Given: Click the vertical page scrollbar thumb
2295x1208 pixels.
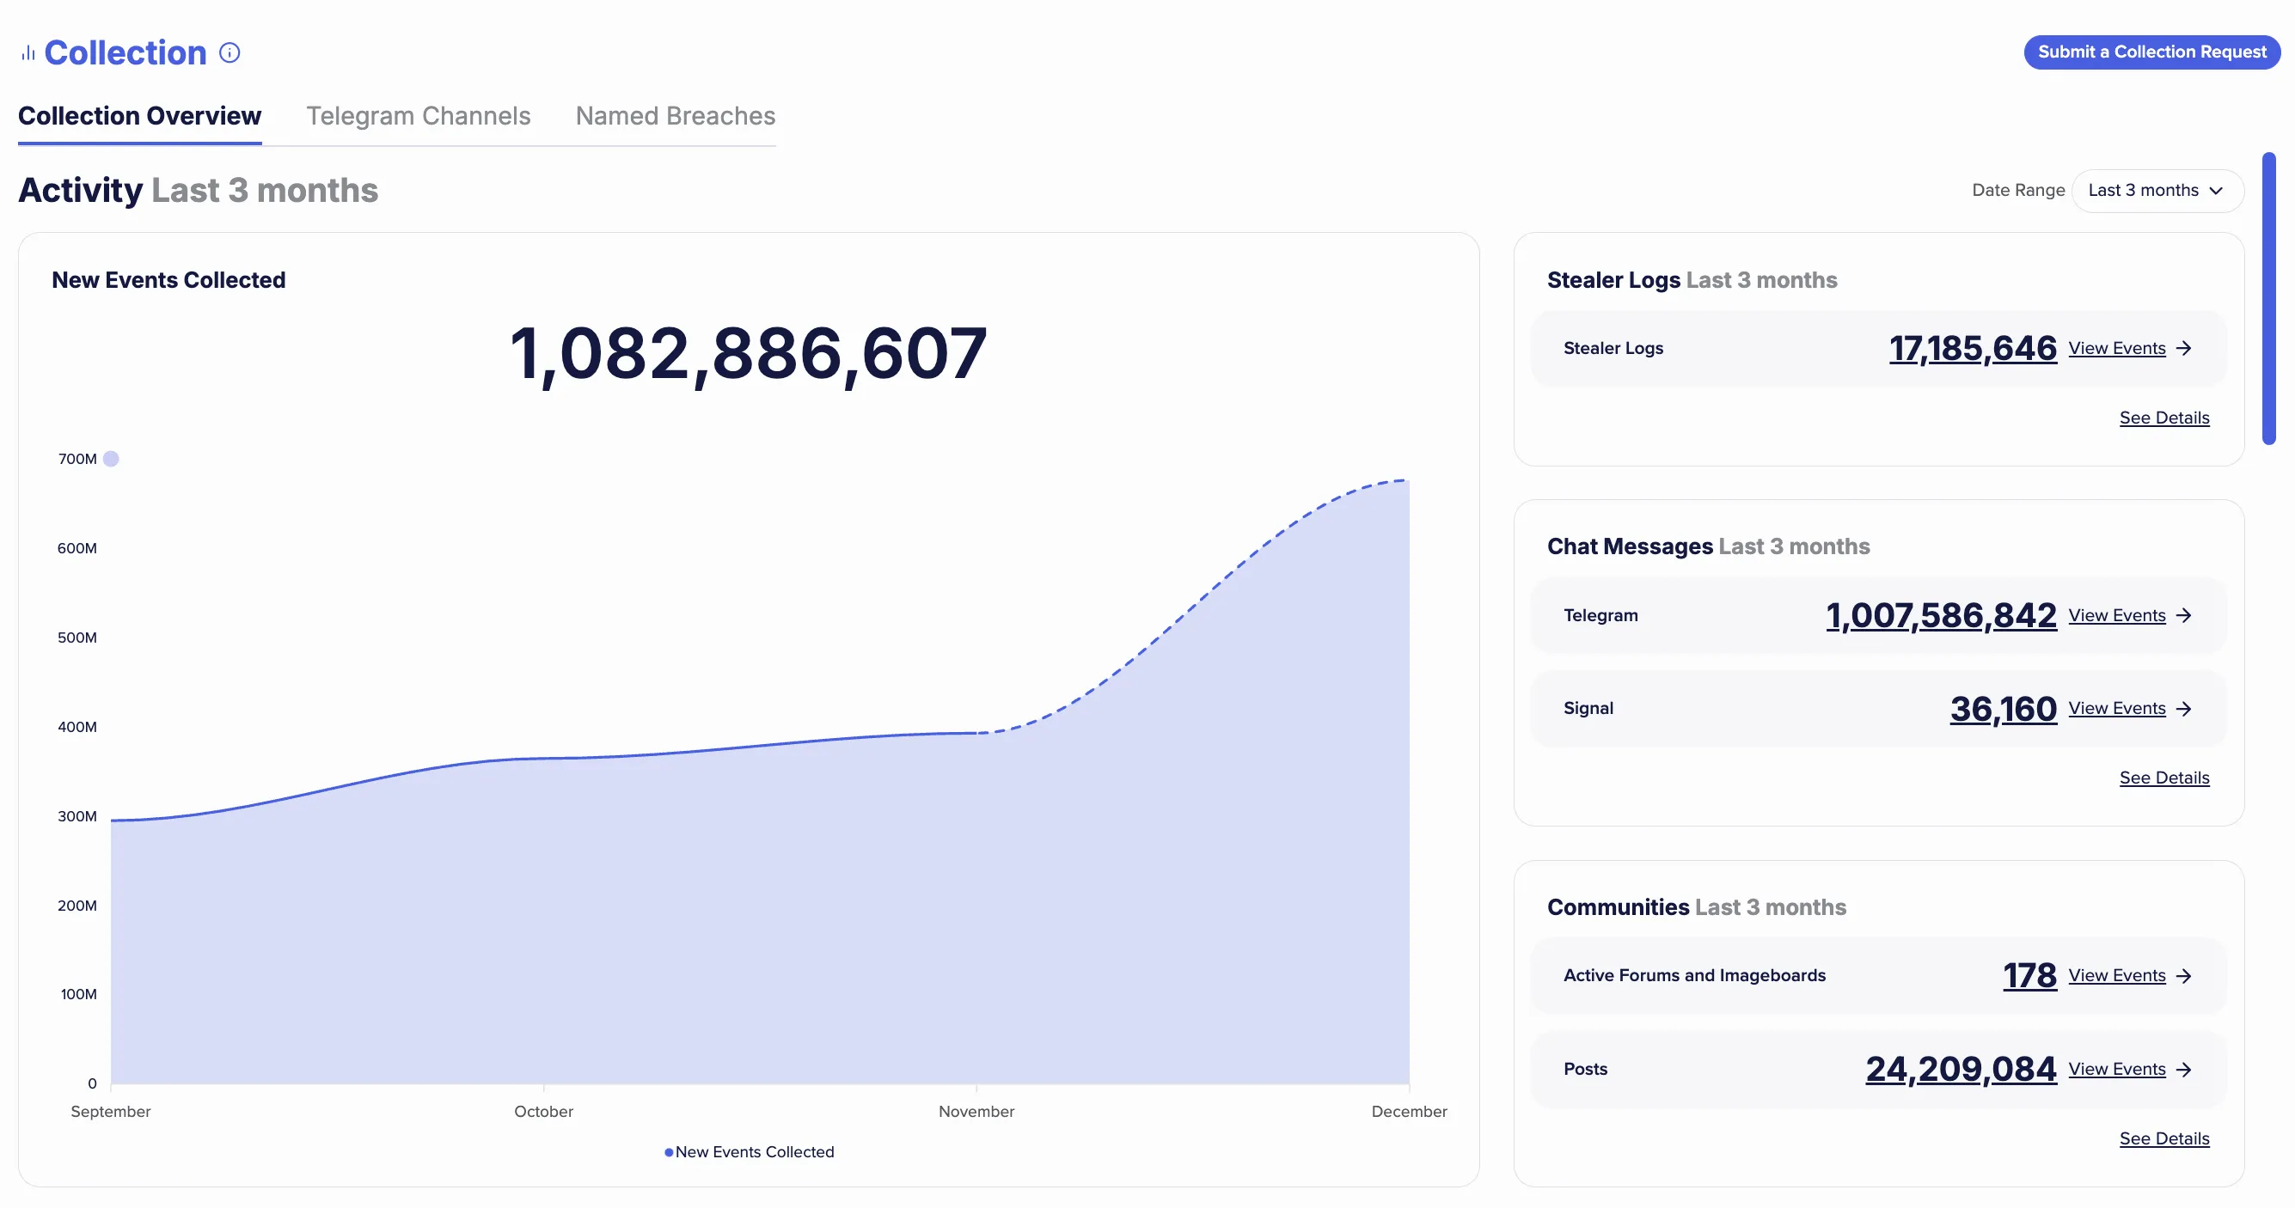Looking at the screenshot, I should click(x=2268, y=298).
